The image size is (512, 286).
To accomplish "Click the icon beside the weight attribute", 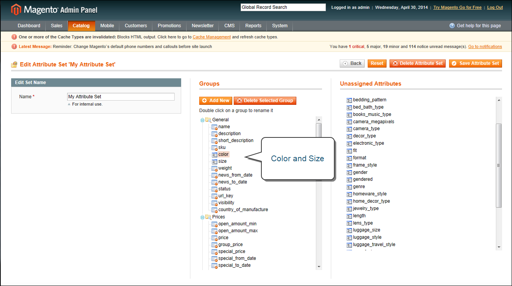I will coord(215,168).
